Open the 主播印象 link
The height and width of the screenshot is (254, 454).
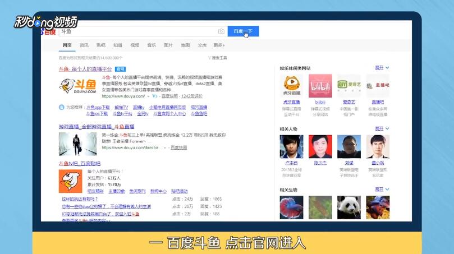[x=116, y=191]
